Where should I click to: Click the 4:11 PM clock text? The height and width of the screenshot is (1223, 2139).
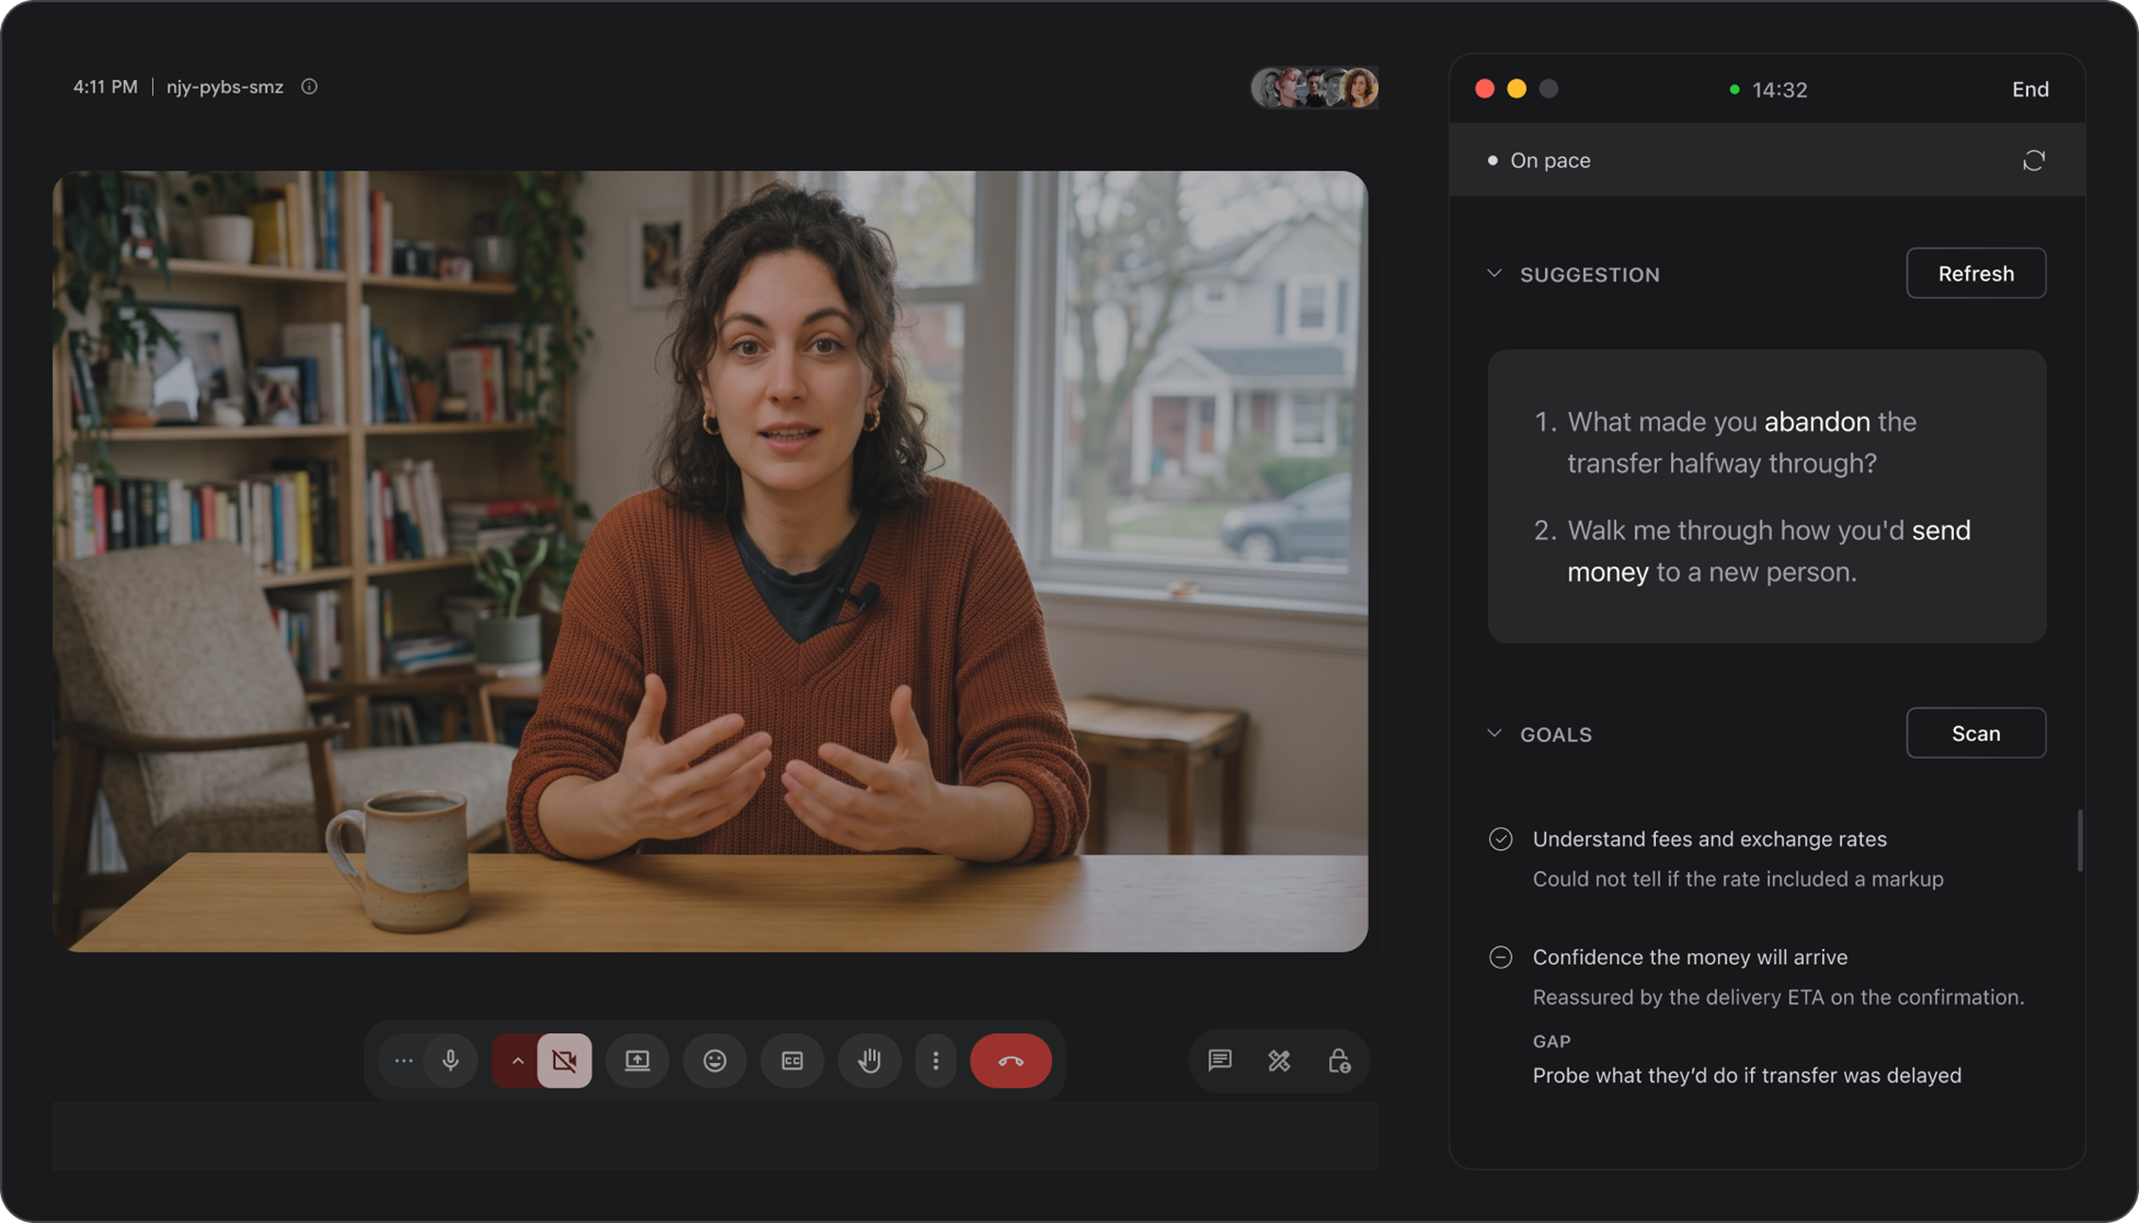pos(105,86)
